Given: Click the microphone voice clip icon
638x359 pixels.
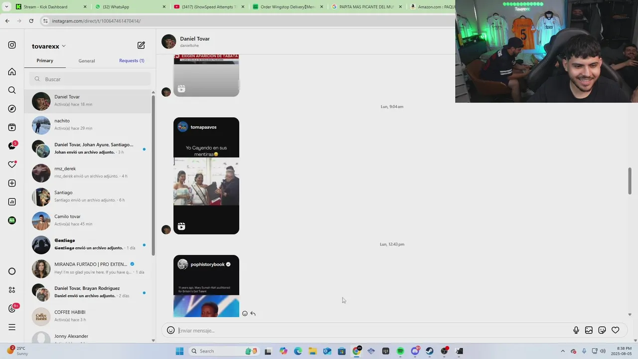Looking at the screenshot, I should pos(576,330).
